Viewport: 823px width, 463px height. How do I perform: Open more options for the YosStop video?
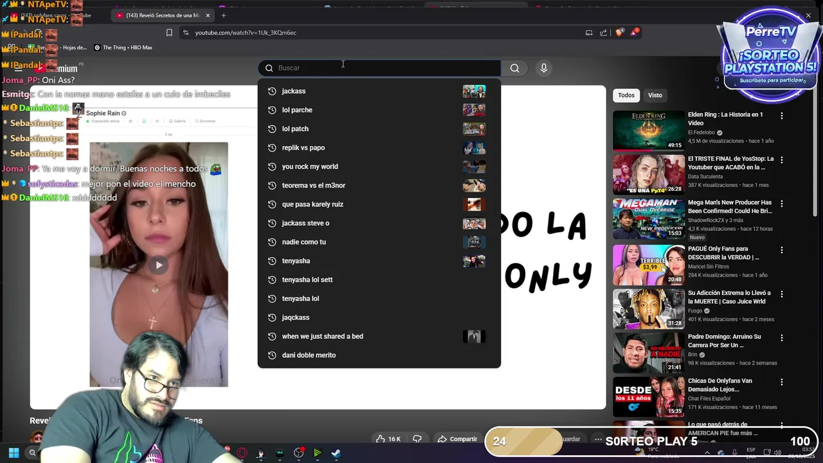tap(782, 160)
